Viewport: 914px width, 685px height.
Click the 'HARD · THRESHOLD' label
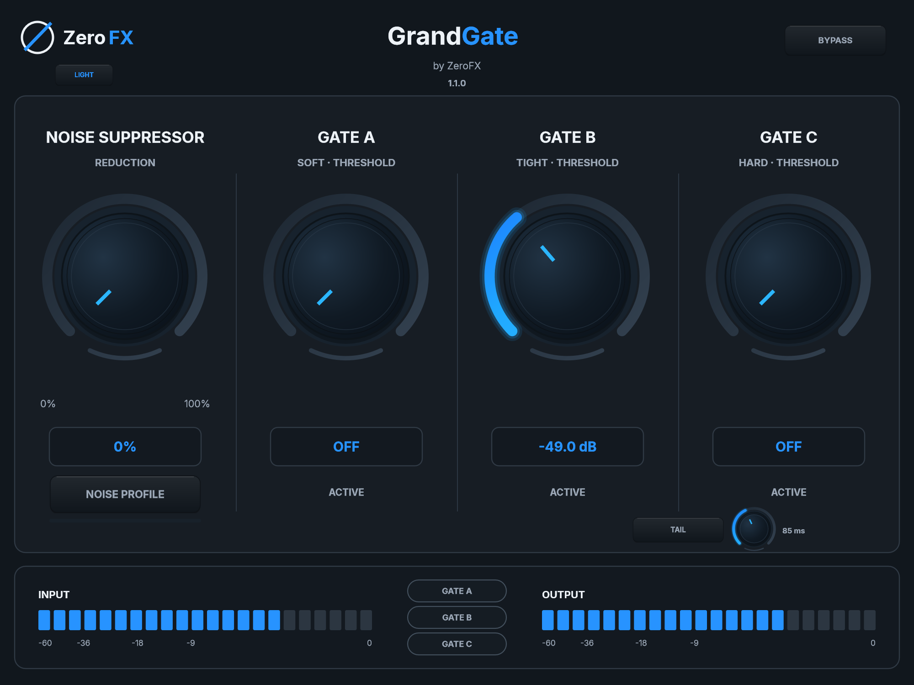tap(789, 163)
